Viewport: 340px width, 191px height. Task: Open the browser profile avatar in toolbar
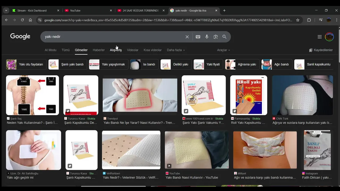[329, 20]
